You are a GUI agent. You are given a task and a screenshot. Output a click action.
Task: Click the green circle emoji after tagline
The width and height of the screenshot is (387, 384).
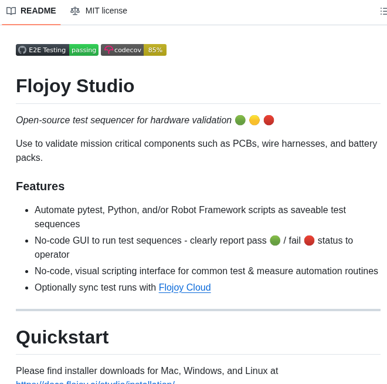point(240,120)
